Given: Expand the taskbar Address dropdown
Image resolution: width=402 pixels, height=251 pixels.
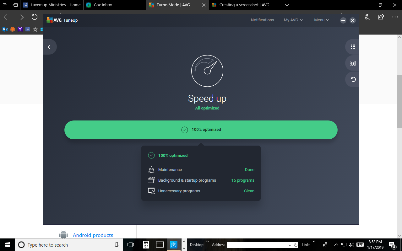Looking at the screenshot, I should click(x=290, y=245).
